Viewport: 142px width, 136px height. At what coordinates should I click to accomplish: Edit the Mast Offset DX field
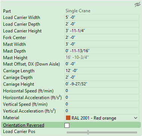pos(102,64)
